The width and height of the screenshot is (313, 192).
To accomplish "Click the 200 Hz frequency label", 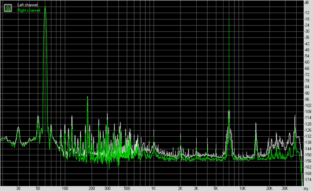I will pos(92,188).
